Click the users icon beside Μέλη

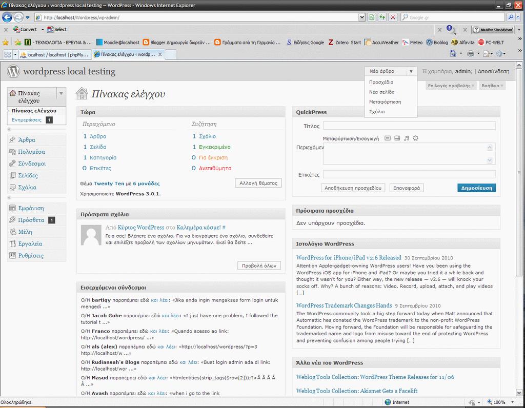pyautogui.click(x=12, y=232)
